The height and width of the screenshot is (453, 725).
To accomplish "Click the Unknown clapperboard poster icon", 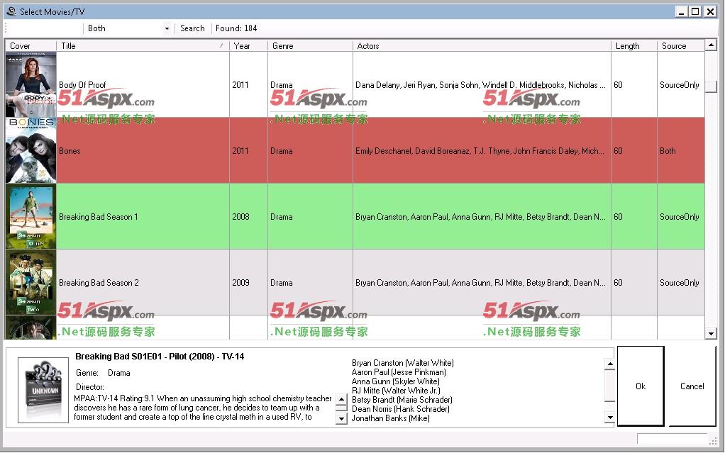I will click(x=43, y=389).
